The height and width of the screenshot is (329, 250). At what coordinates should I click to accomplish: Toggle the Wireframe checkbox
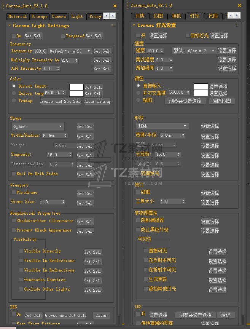[x=14, y=192]
